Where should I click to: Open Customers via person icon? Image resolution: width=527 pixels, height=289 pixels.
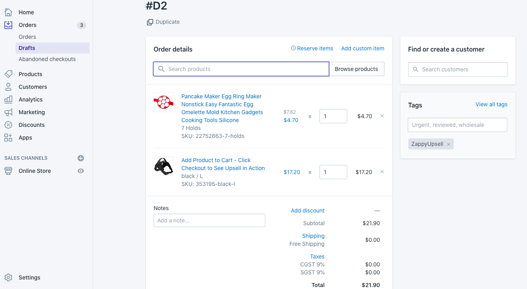[8, 87]
